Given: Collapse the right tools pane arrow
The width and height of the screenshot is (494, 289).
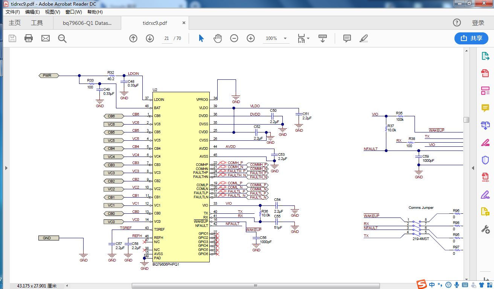Looking at the screenshot, I should tap(473, 168).
